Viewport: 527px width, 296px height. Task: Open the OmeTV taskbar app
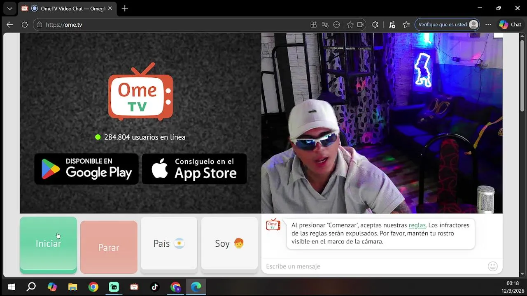134,287
